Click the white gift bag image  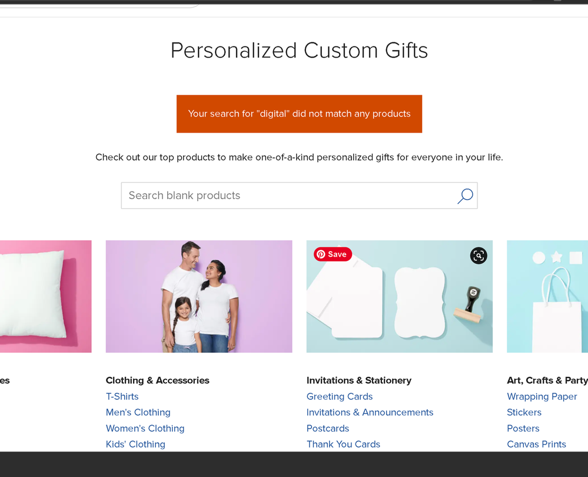pos(547,296)
